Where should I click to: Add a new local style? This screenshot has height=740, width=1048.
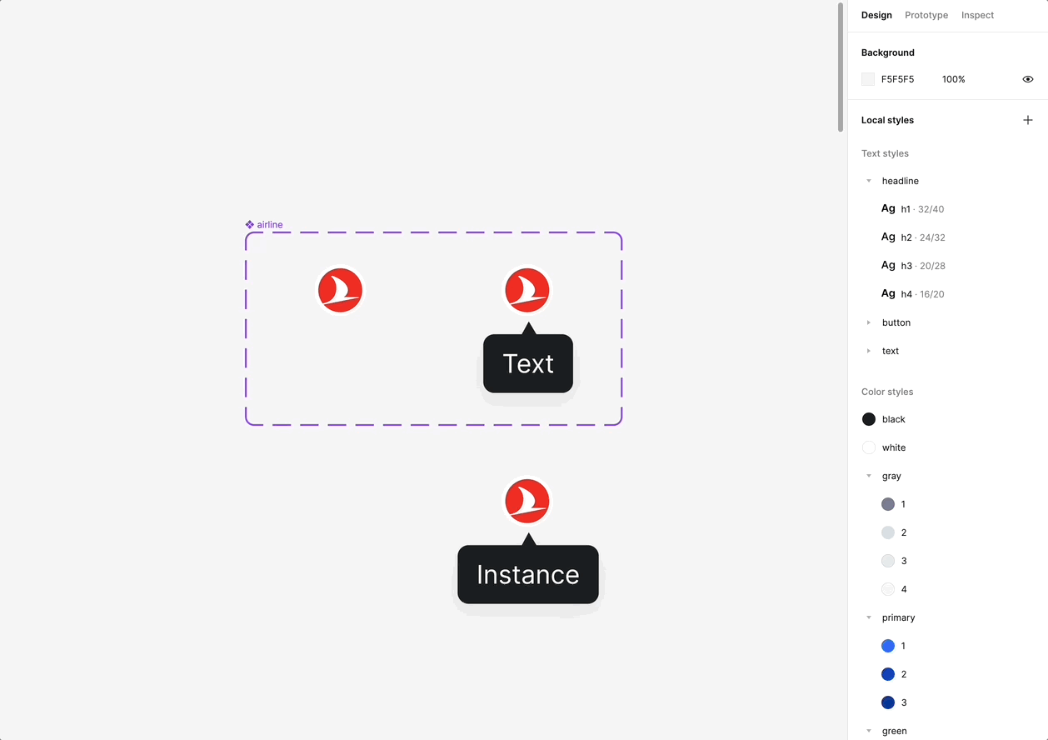pos(1027,120)
